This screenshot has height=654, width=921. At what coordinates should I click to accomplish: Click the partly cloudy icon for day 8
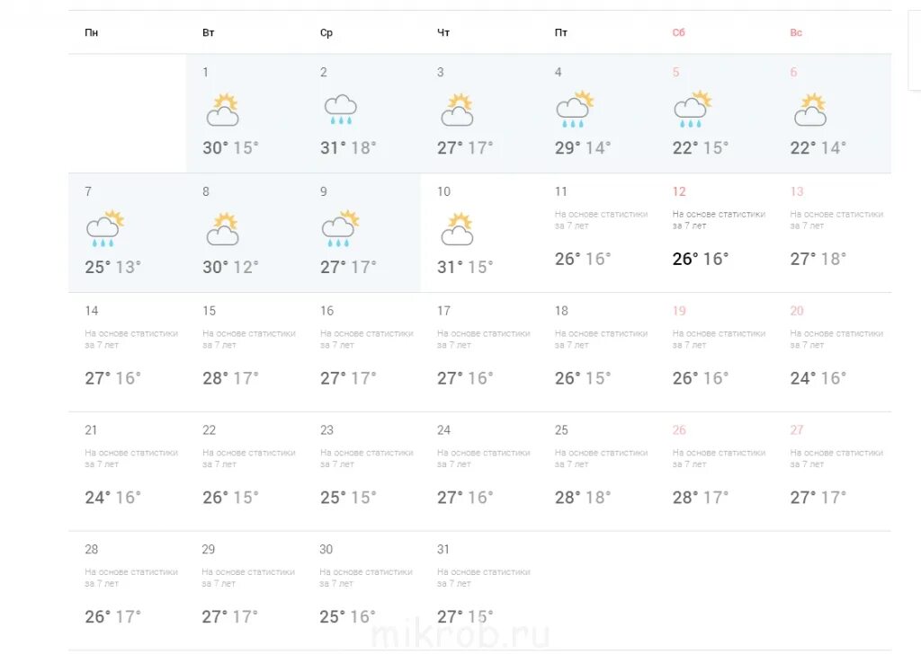[x=223, y=229]
